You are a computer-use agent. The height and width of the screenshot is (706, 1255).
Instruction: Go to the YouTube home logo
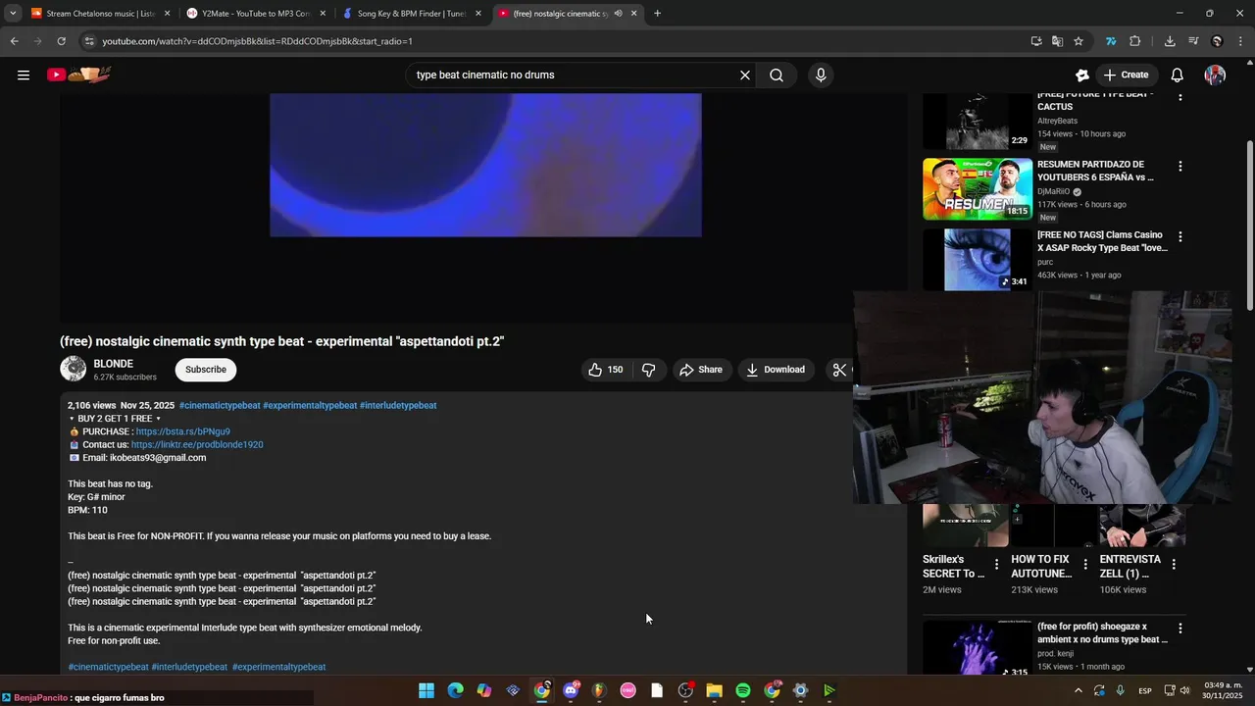79,75
